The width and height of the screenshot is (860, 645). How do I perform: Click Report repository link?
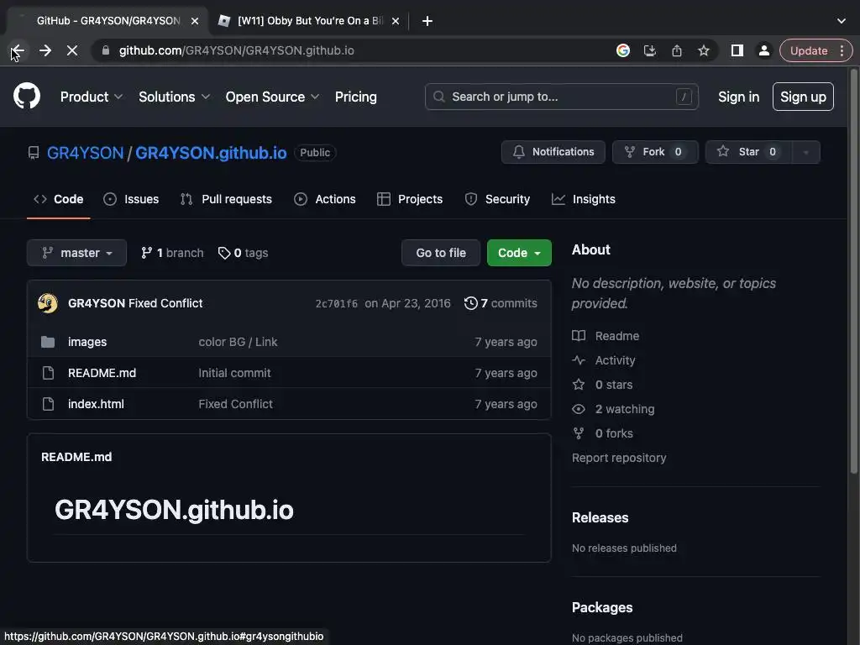tap(619, 458)
